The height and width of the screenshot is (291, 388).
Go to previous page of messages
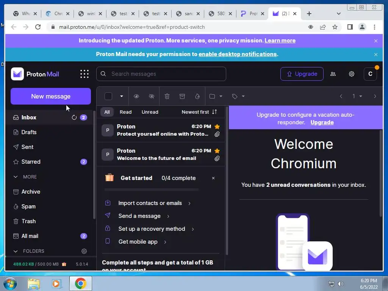pos(341,96)
